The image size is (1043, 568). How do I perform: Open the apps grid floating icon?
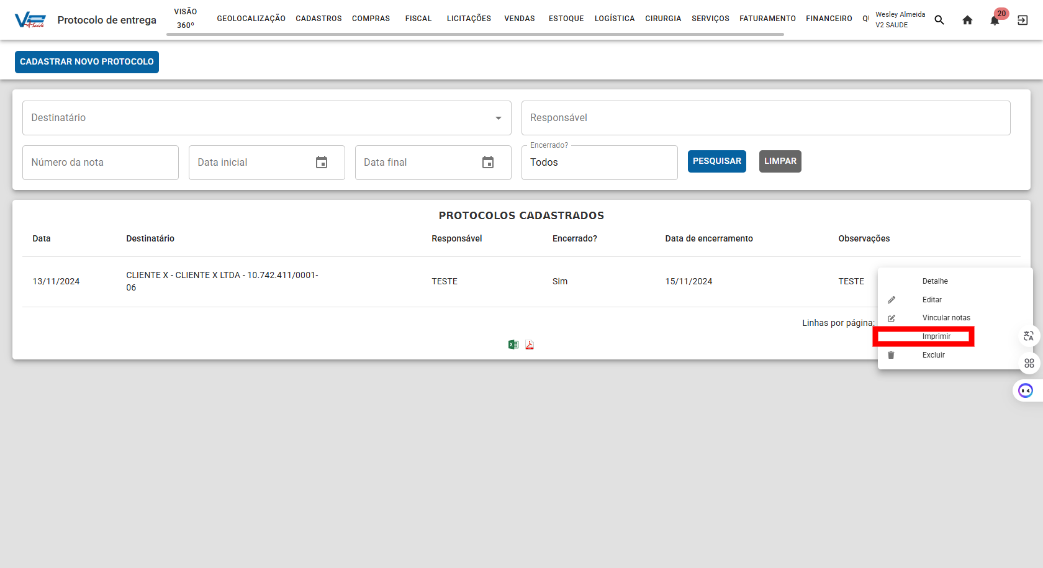pyautogui.click(x=1029, y=363)
